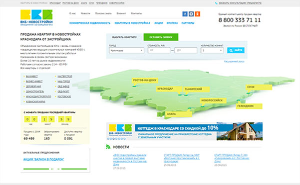Select the Ростов-на-Дону map marker
The image size is (300, 185).
pyautogui.click(x=145, y=81)
